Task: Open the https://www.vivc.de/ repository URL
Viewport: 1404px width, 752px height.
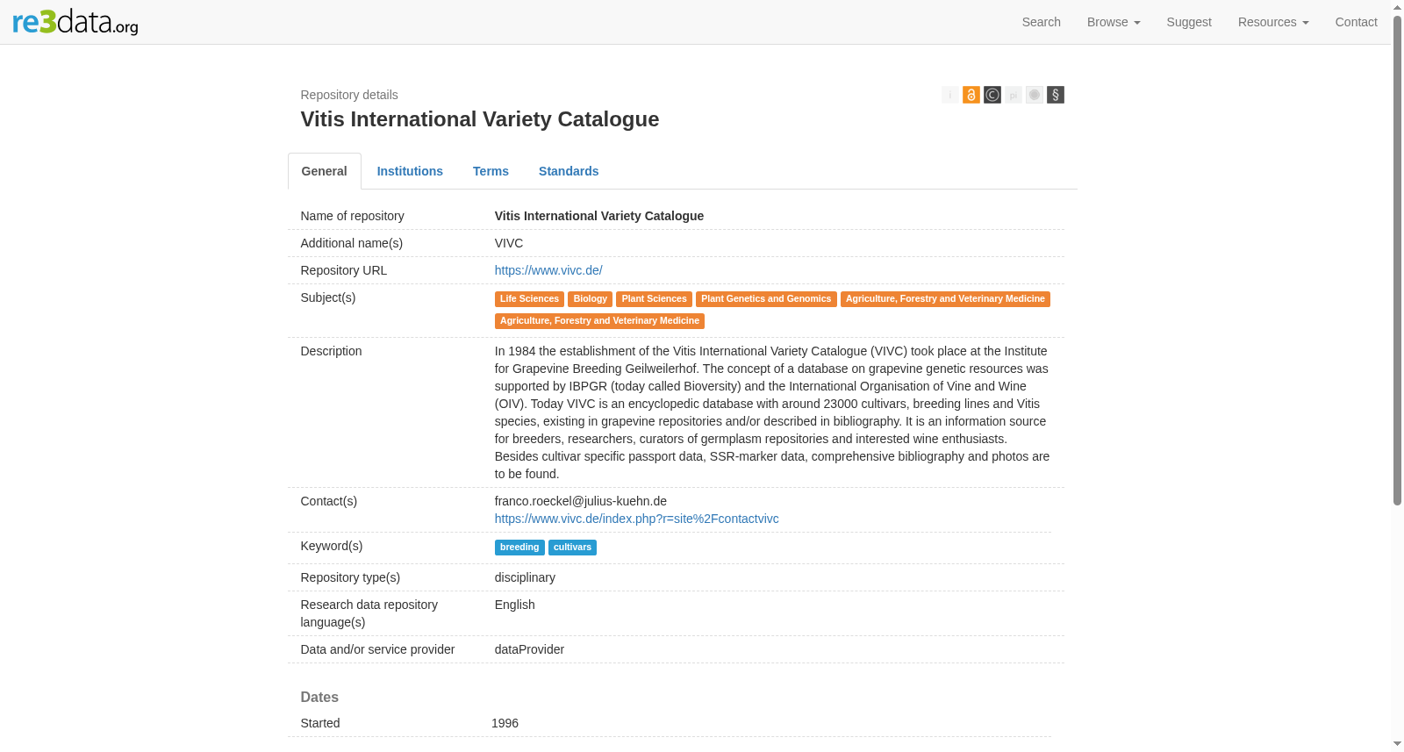Action: (x=548, y=270)
